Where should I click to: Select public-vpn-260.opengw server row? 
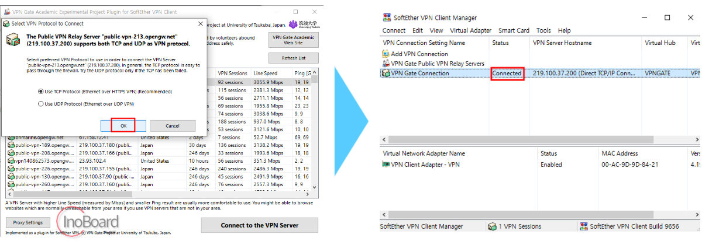158,184
